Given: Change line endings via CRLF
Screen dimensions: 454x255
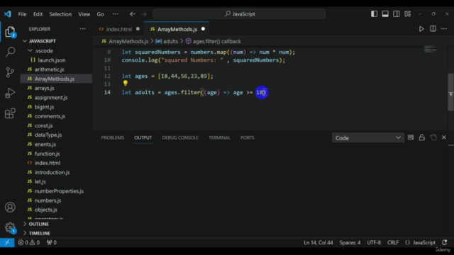Looking at the screenshot, I should pyautogui.click(x=393, y=242).
